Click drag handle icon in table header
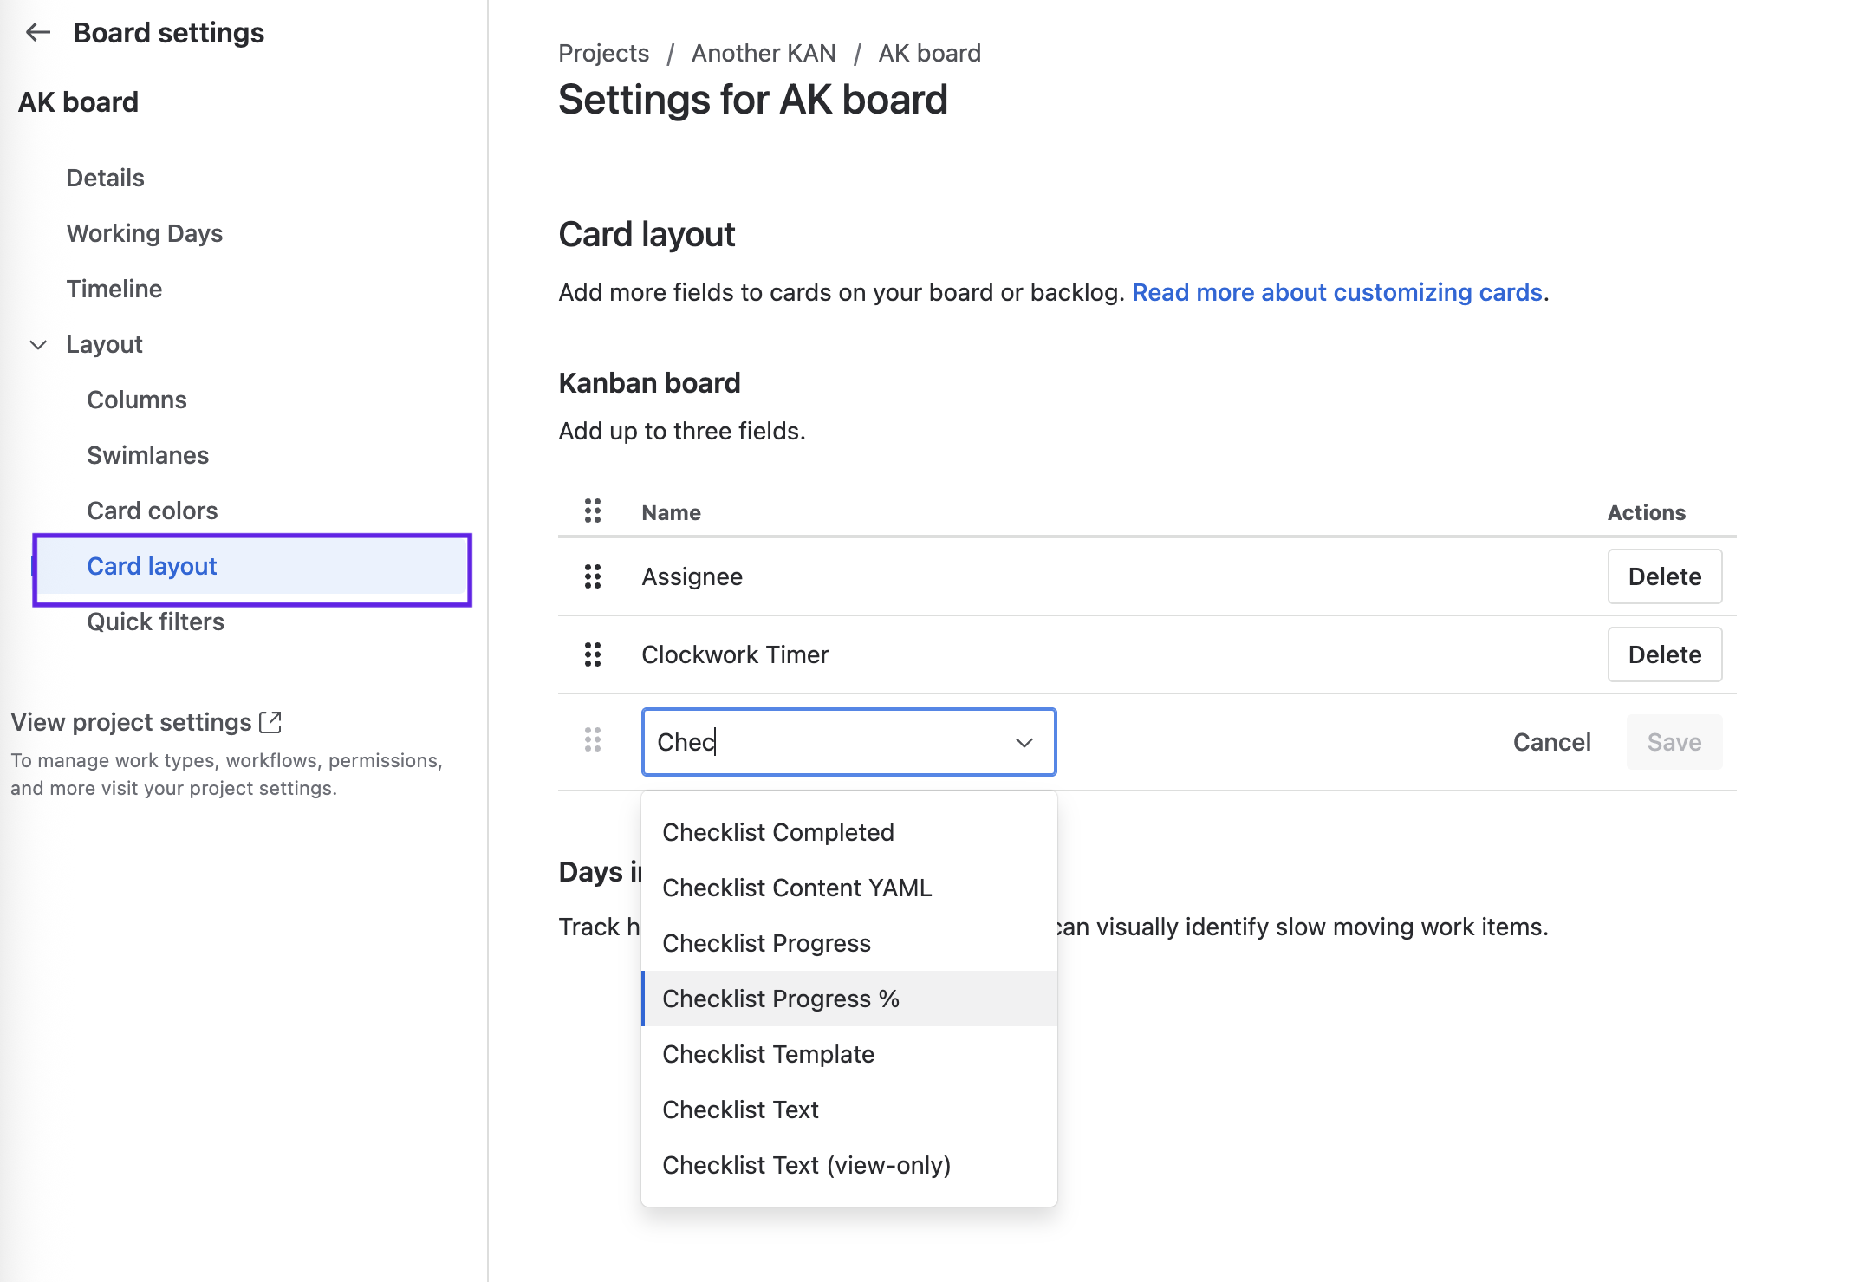 pyautogui.click(x=593, y=511)
